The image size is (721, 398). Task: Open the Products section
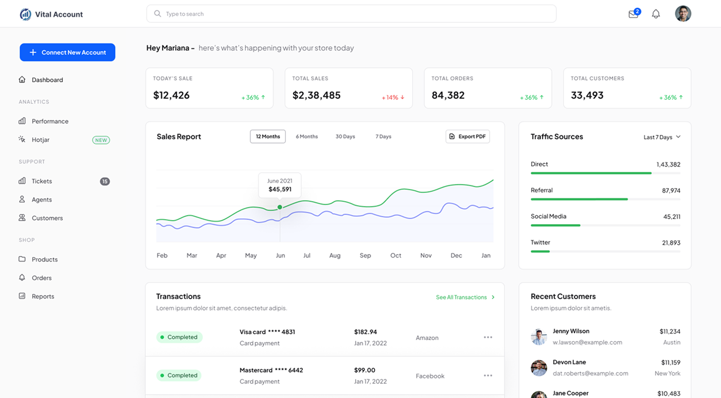click(x=44, y=260)
